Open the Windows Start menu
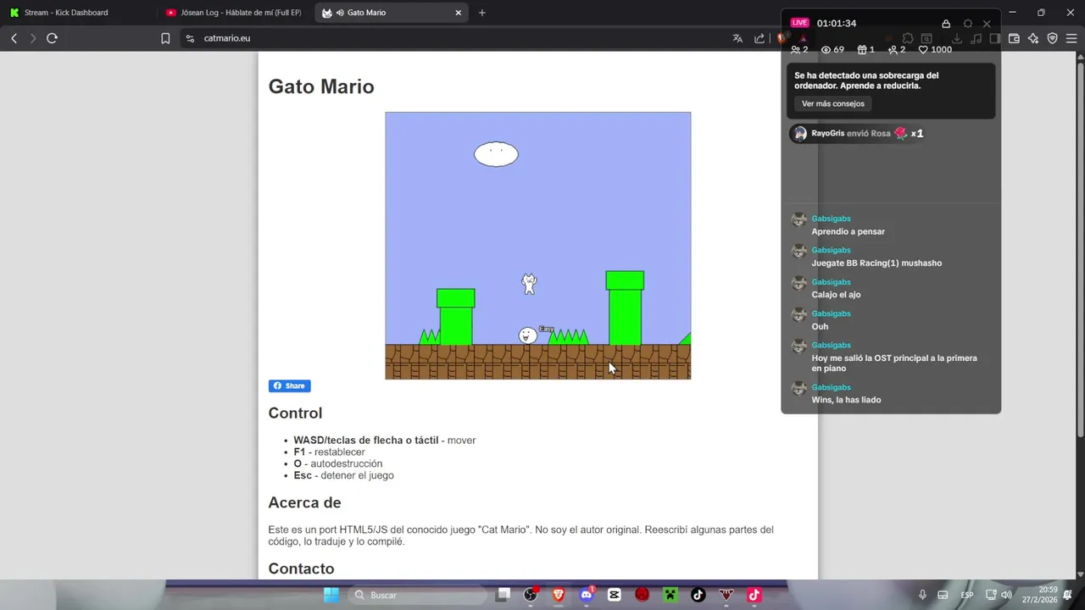Viewport: 1085px width, 610px height. click(x=331, y=595)
